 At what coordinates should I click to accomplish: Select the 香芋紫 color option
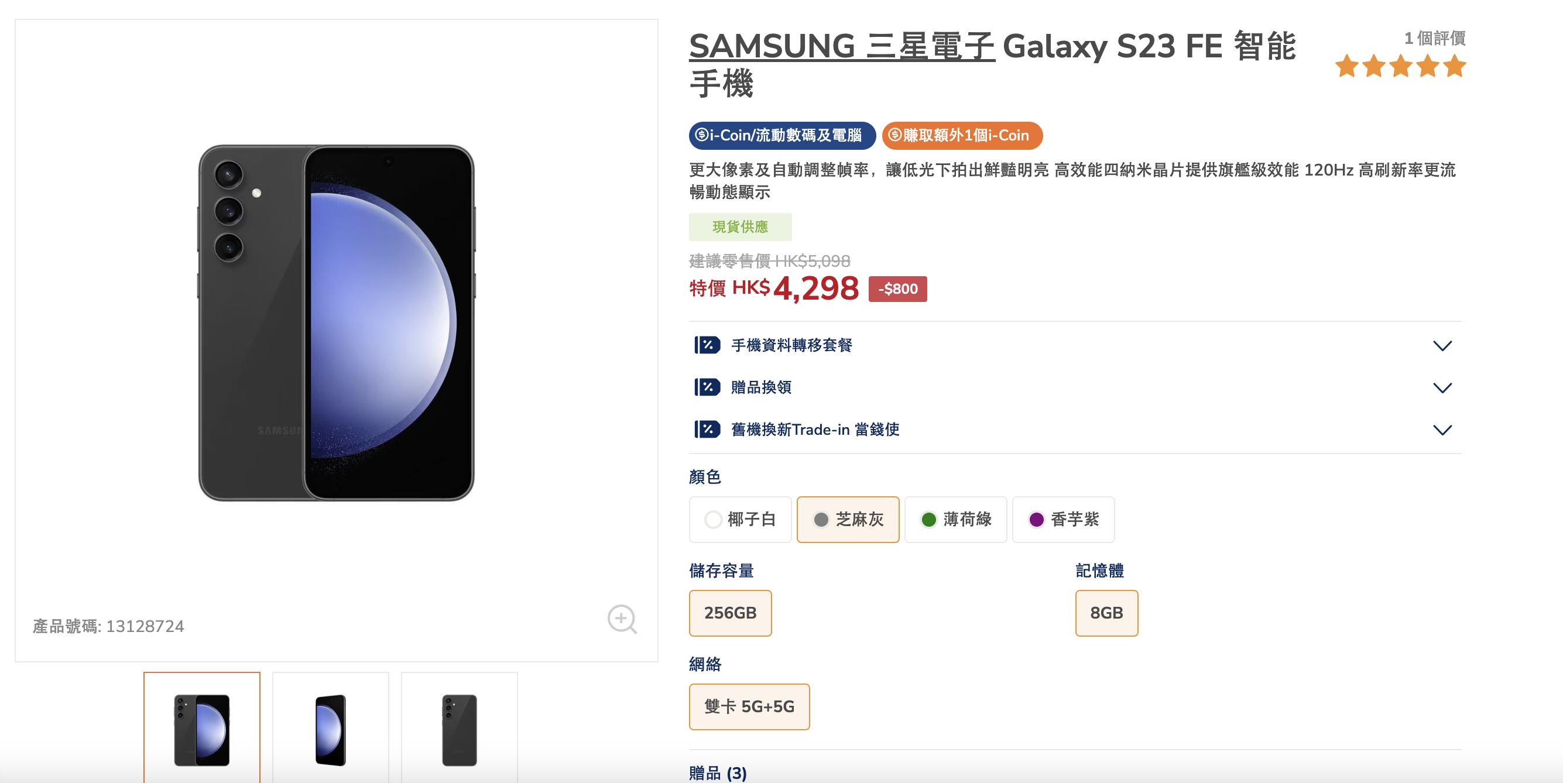click(1063, 519)
